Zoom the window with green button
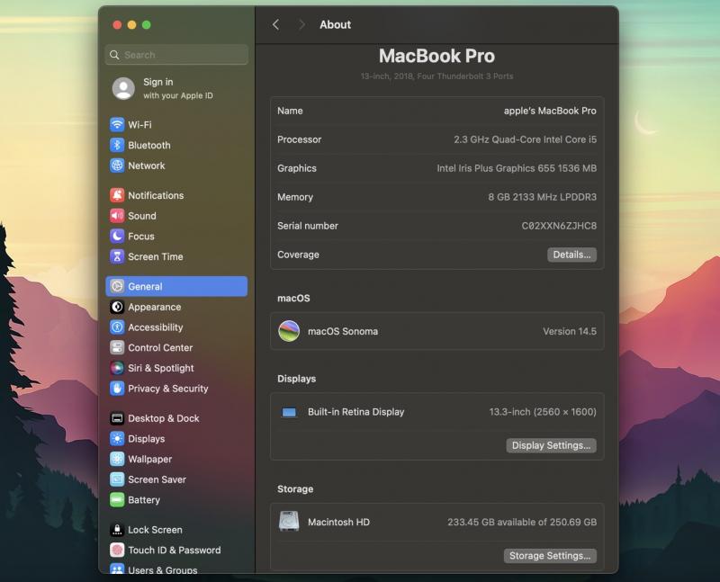720x582 pixels. click(x=147, y=25)
